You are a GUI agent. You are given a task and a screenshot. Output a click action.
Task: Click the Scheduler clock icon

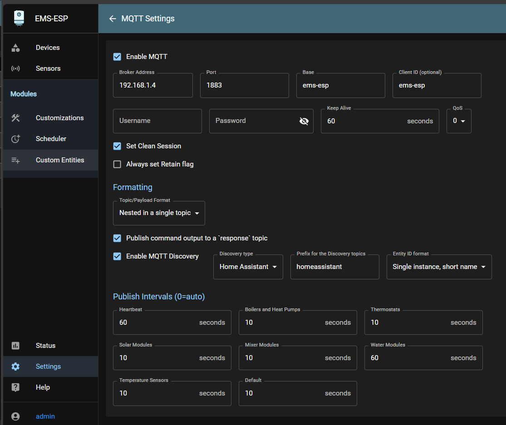(15, 138)
